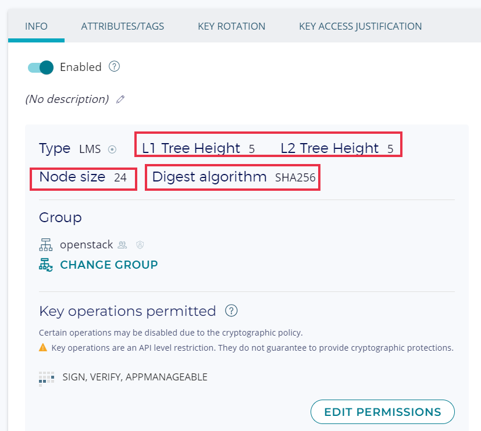This screenshot has width=481, height=431.
Task: Click the (No description) text
Action: point(67,99)
